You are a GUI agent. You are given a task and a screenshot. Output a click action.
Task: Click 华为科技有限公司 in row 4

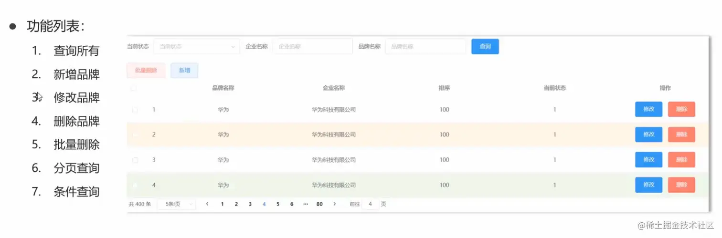[x=334, y=185]
